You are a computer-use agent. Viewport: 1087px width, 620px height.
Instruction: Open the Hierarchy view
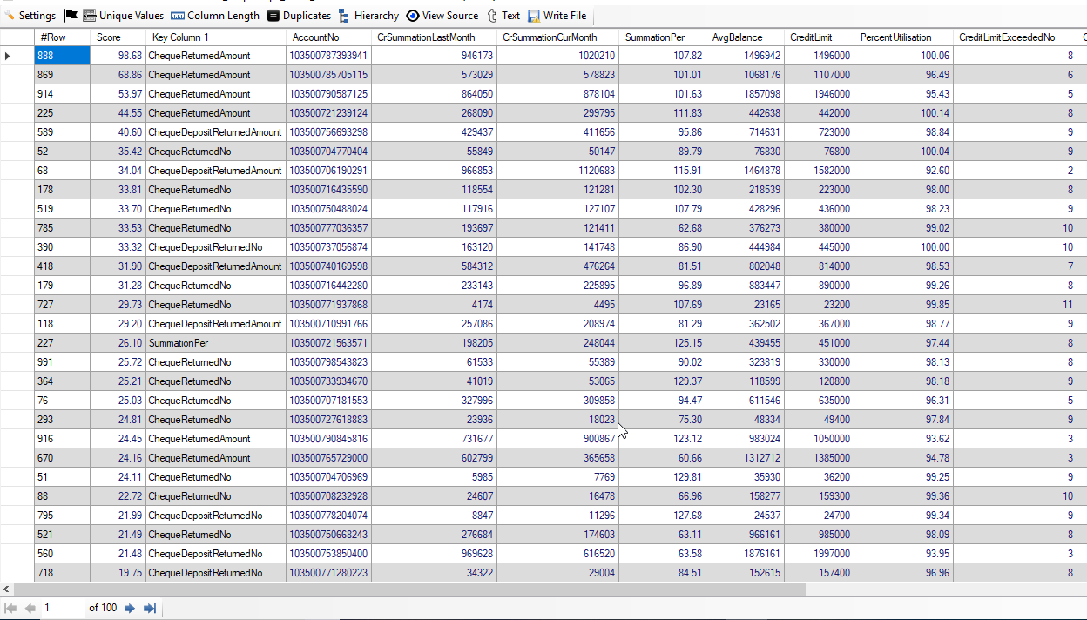(x=368, y=16)
